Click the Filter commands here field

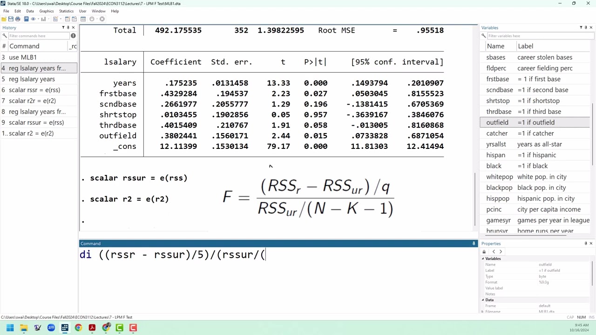38,36
